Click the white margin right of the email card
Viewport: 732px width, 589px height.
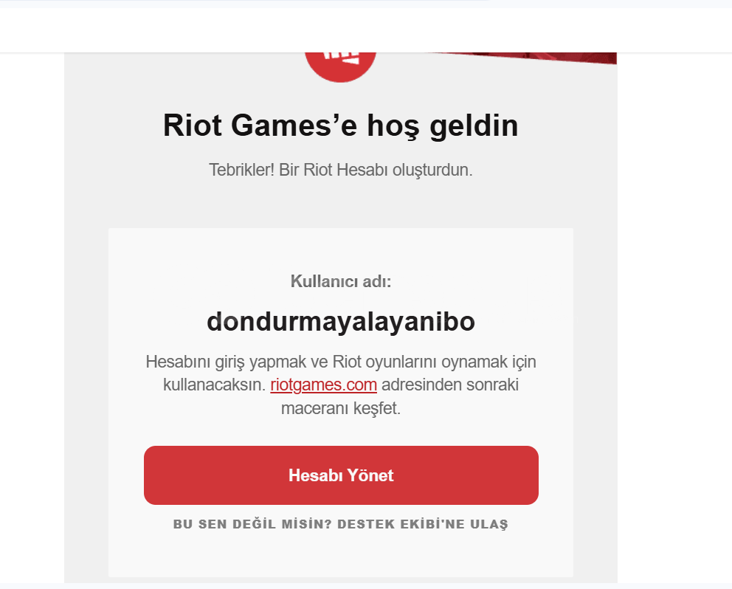[x=674, y=317]
